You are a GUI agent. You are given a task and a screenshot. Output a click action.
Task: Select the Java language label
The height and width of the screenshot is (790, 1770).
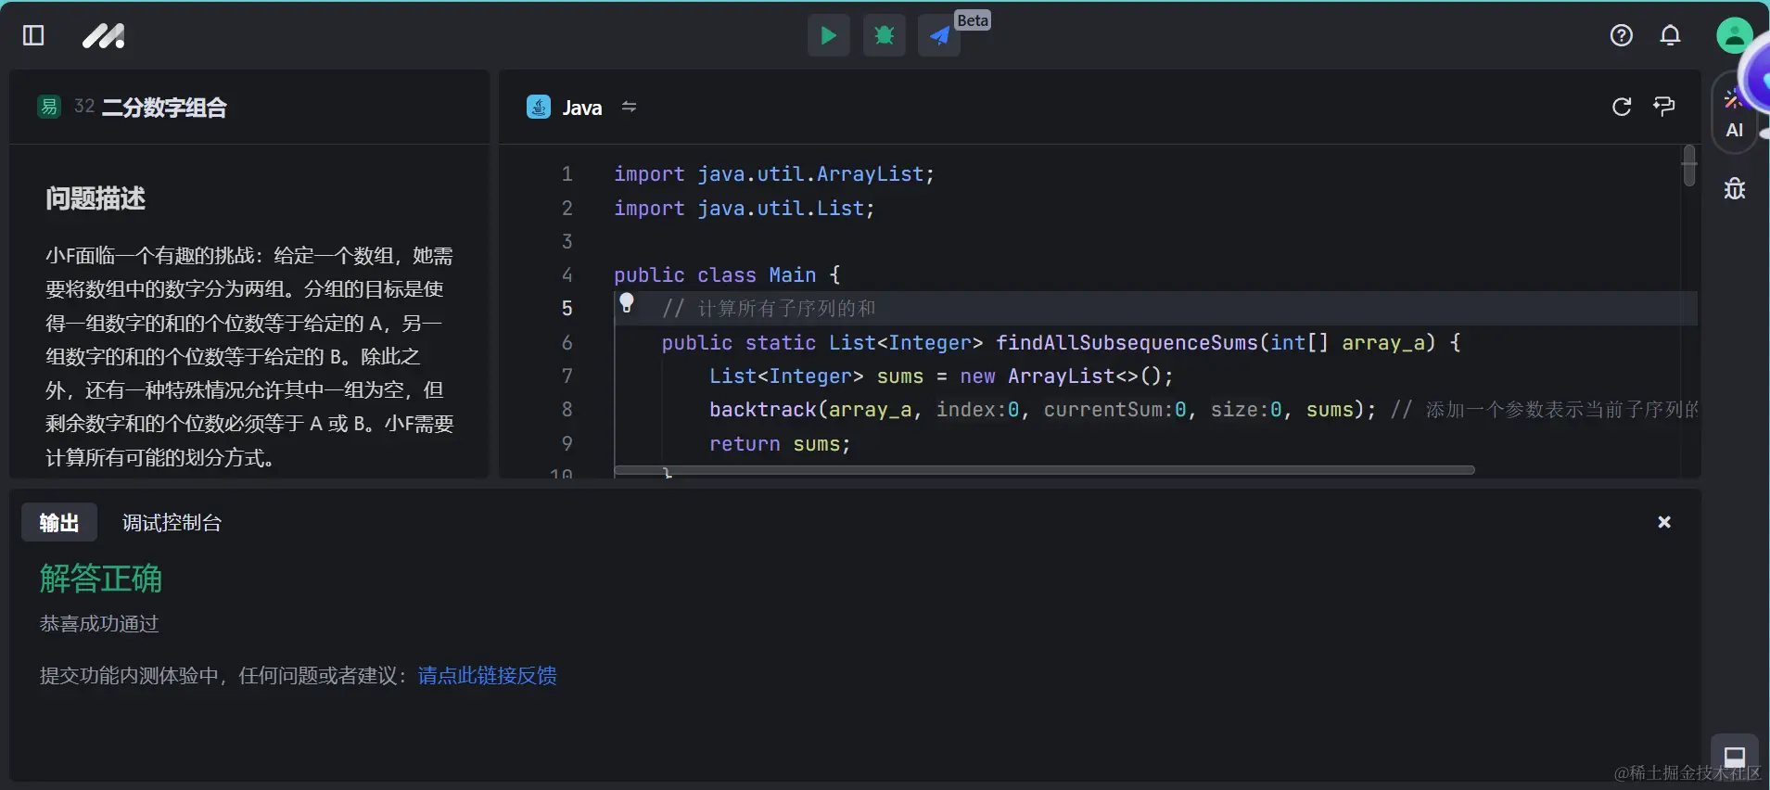coord(582,108)
